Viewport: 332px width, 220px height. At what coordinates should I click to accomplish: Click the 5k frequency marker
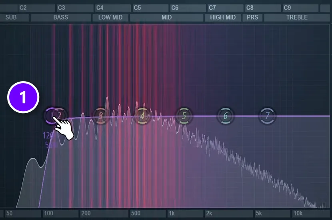coord(259,213)
